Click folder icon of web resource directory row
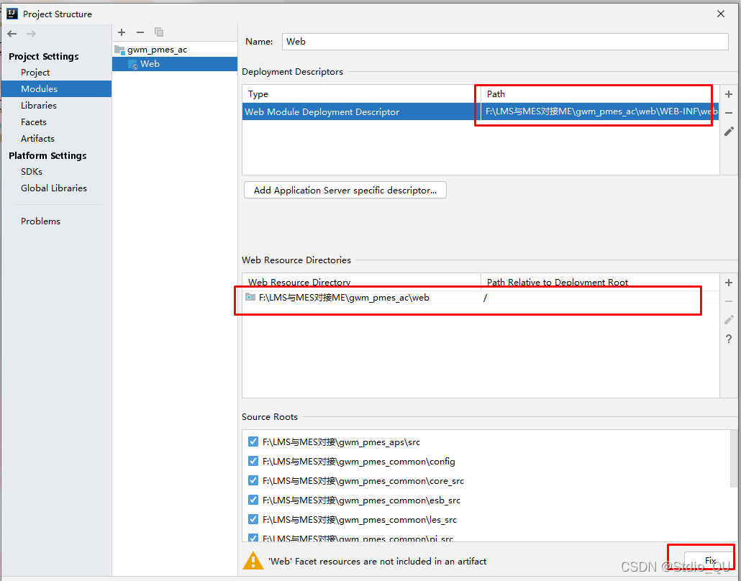 (250, 297)
